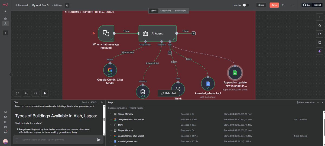Open the Personal breadcrumb link

tap(22, 5)
